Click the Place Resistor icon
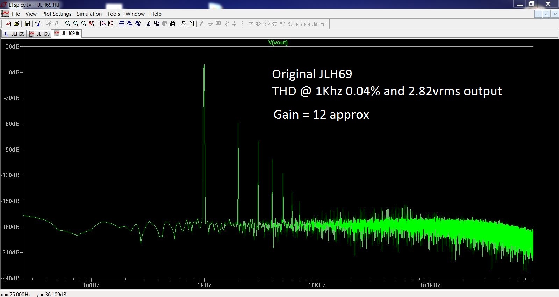The width and height of the screenshot is (559, 297). pyautogui.click(x=227, y=24)
